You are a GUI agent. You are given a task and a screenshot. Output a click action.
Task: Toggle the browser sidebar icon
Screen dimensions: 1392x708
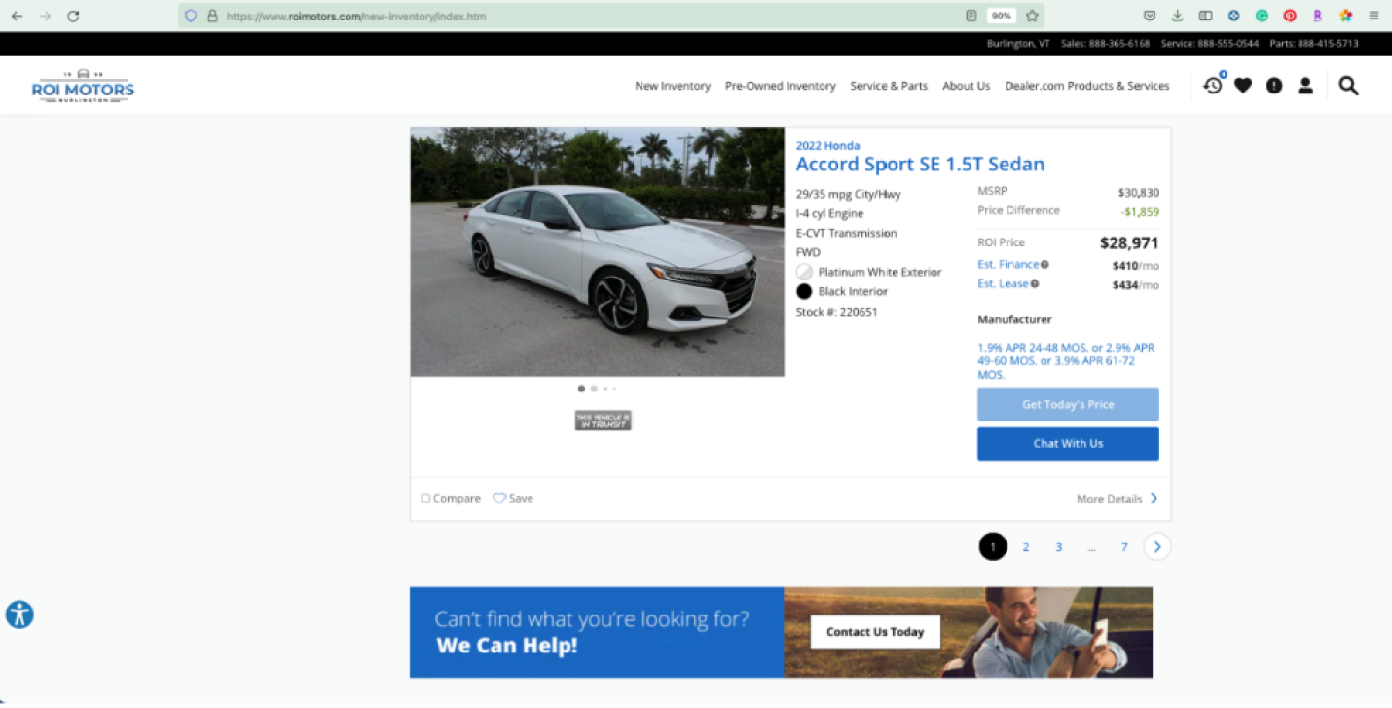[x=1205, y=16]
